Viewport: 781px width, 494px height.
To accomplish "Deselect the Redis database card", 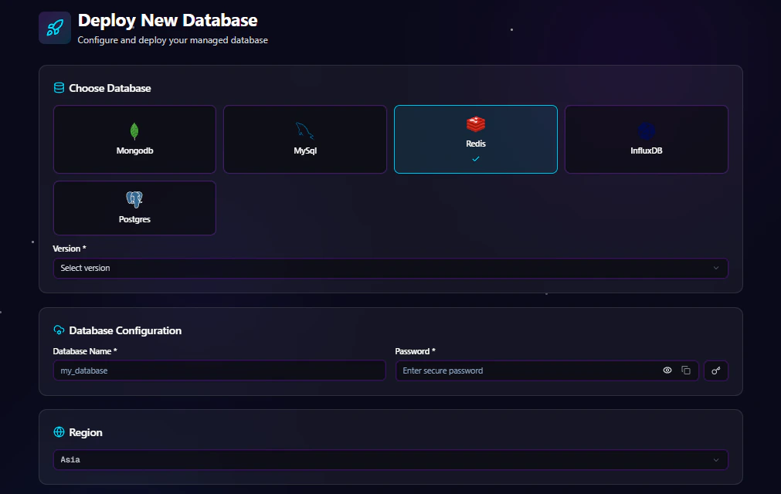I will 476,139.
